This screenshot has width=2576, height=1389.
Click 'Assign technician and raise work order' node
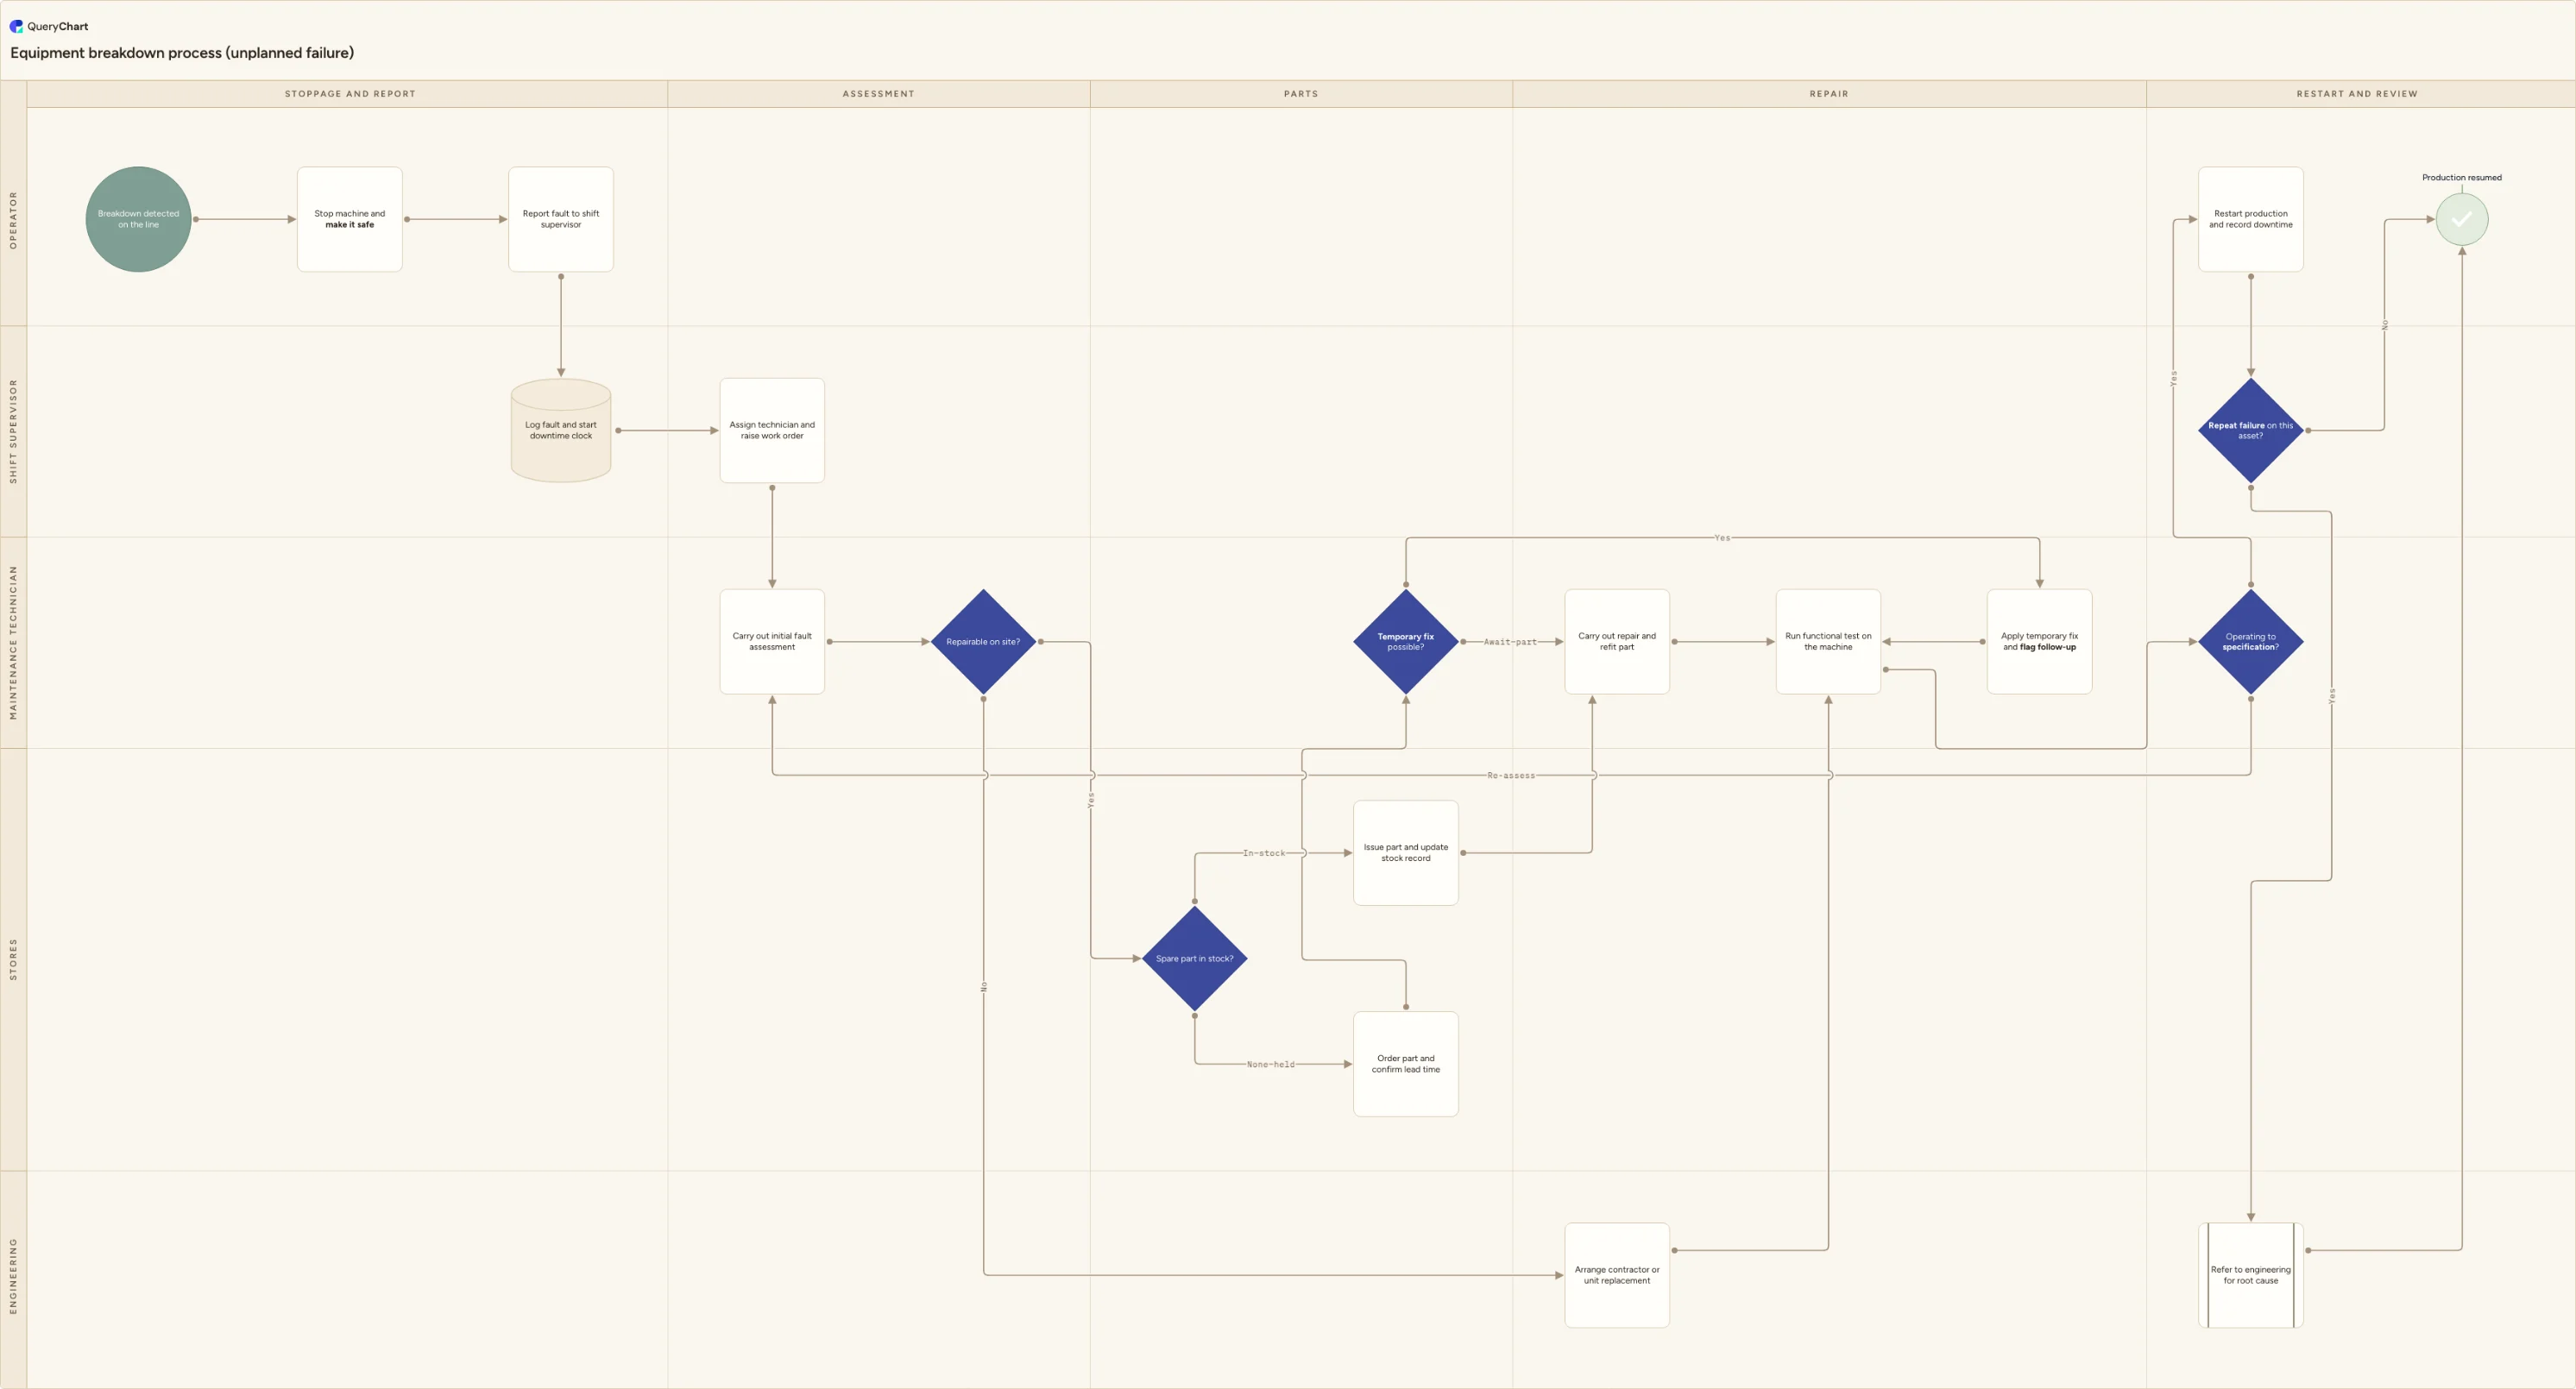772,430
